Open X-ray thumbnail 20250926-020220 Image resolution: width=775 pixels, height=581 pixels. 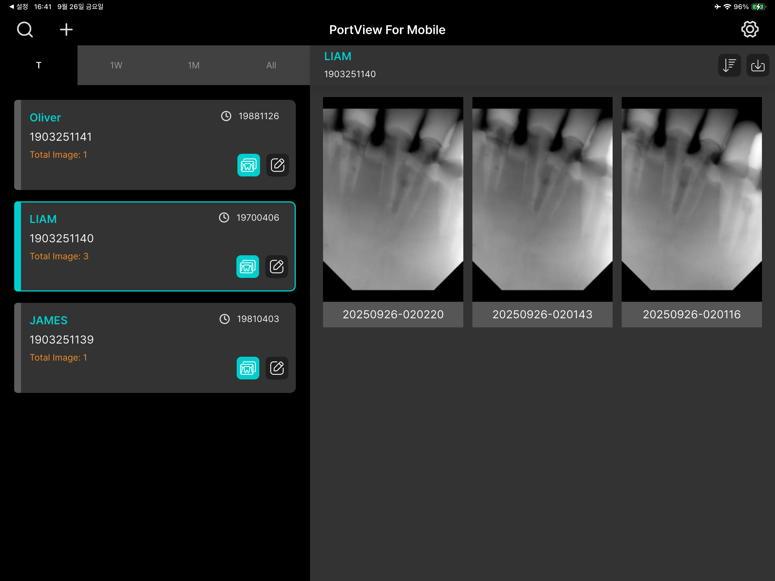tap(393, 199)
